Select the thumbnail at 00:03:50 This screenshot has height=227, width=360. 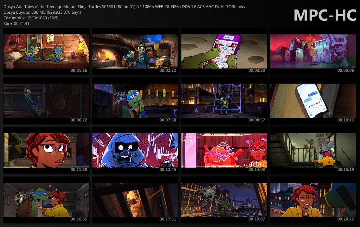point(224,51)
